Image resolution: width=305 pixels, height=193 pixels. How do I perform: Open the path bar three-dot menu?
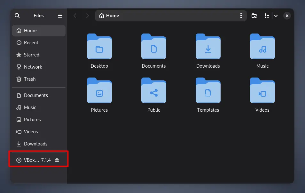241,16
